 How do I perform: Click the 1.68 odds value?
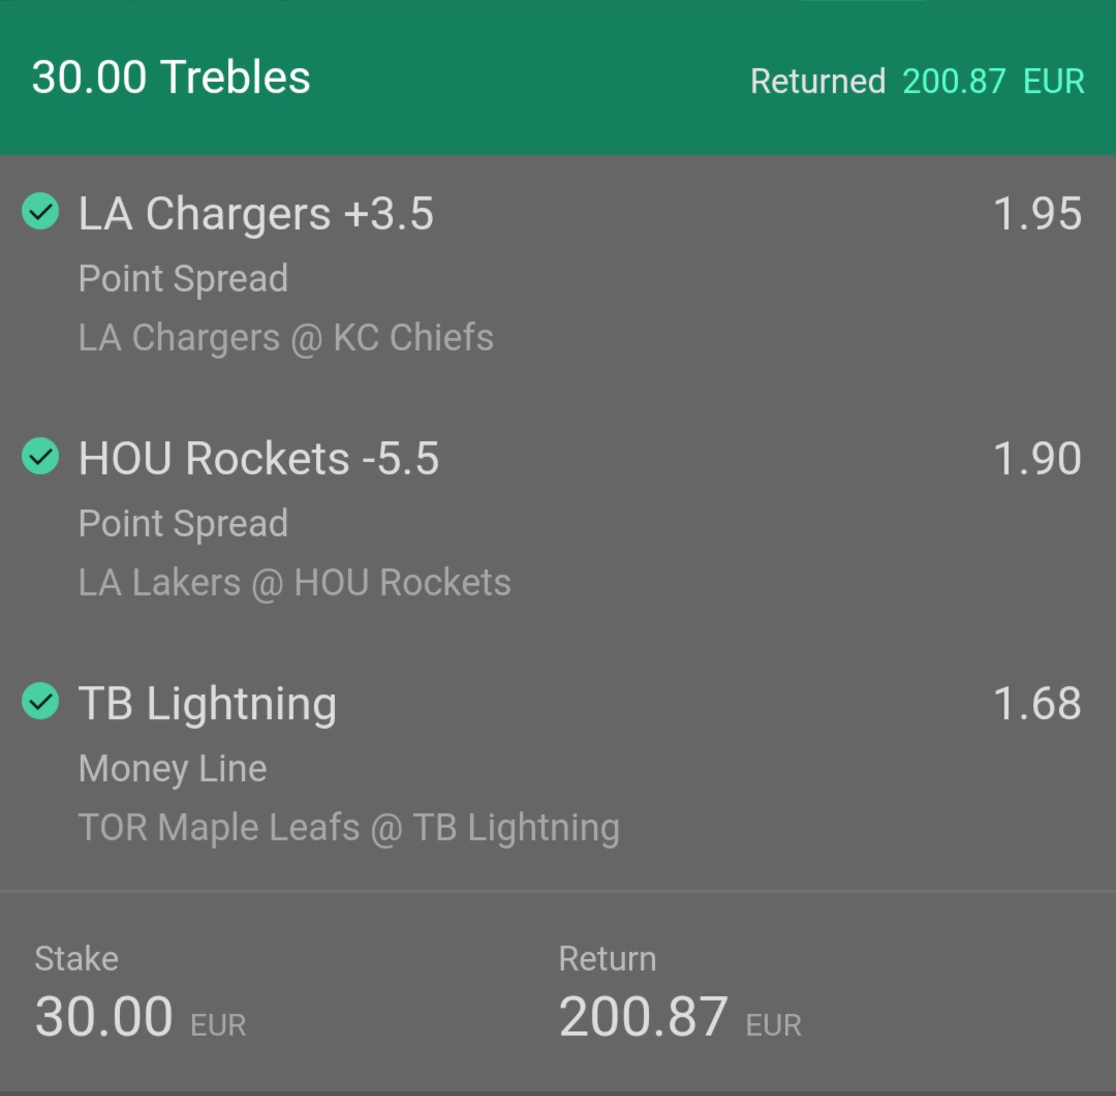(x=1037, y=703)
